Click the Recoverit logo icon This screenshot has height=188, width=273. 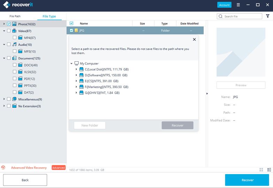tap(7, 5)
